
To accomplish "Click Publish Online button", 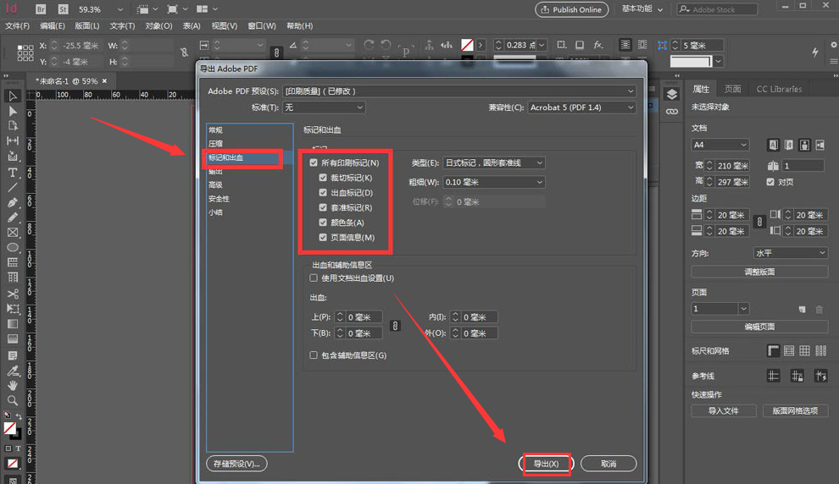I will tap(571, 9).
